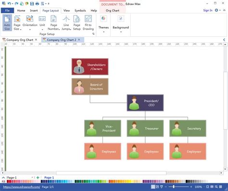Click the zoom out minus button
Image resolution: width=228 pixels, height=191 pixels.
click(x=166, y=187)
